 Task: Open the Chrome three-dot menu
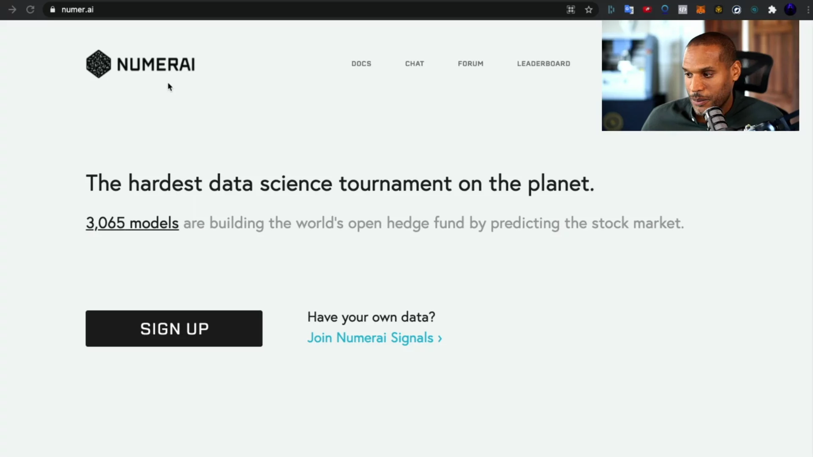pos(808,9)
